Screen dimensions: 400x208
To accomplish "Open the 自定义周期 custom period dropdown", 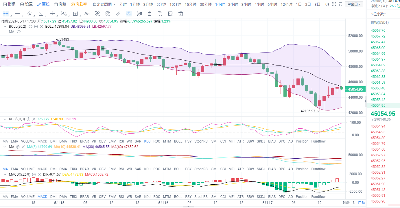I will [x=104, y=4].
